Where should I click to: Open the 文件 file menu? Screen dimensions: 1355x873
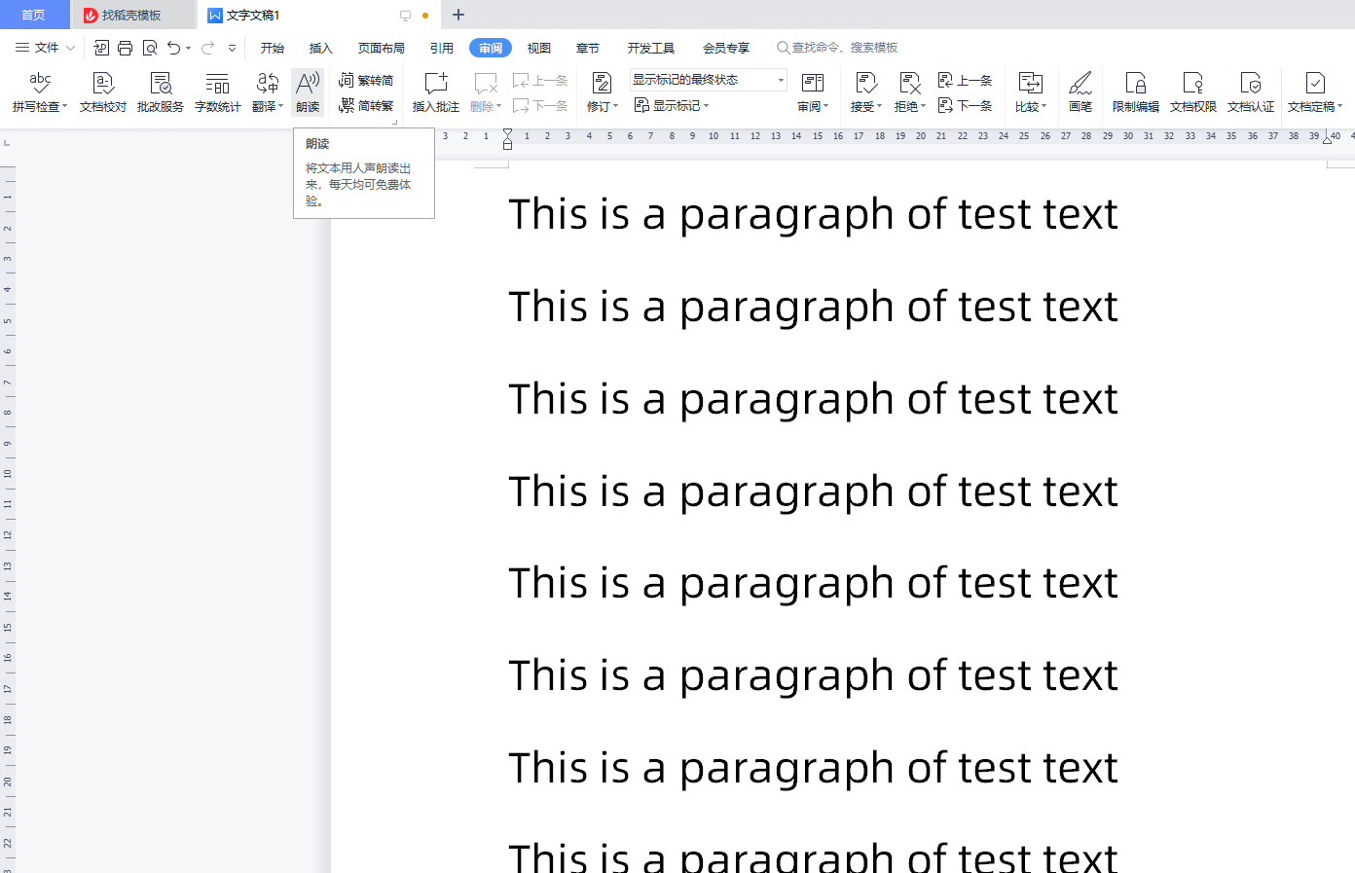[x=45, y=48]
